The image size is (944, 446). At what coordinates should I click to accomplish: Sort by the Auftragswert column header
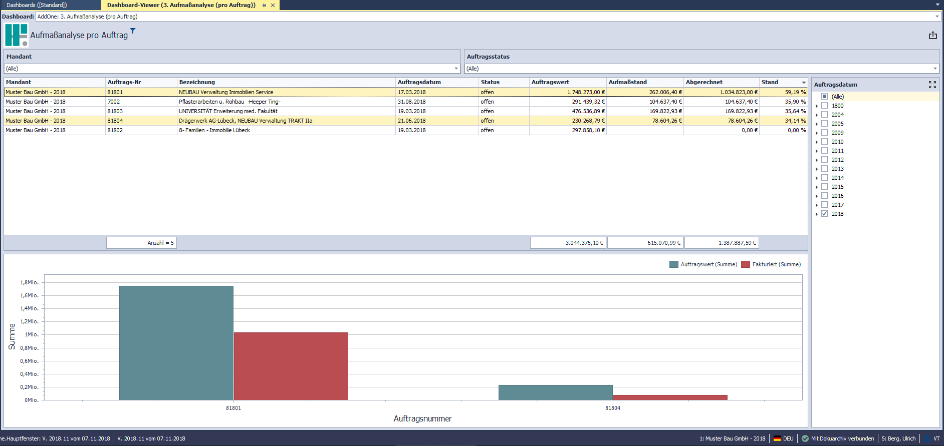click(568, 82)
